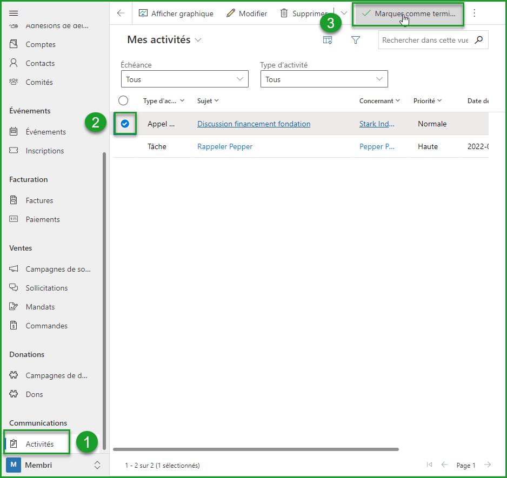Open more commands vertical ellipsis

pos(475,14)
